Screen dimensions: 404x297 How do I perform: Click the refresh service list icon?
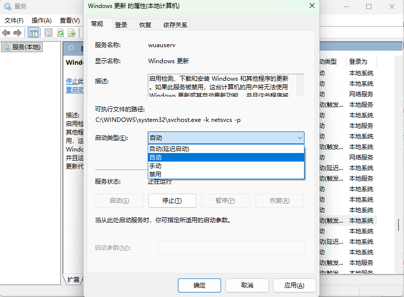click(60, 33)
